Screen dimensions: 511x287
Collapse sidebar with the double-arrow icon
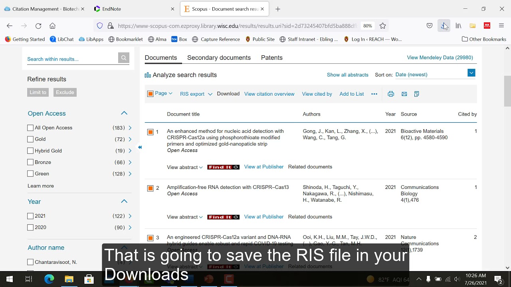(140, 147)
